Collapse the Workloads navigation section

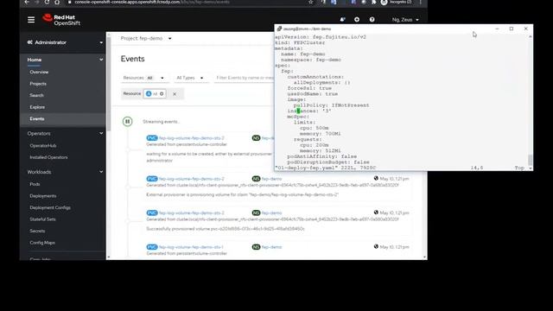(65, 172)
